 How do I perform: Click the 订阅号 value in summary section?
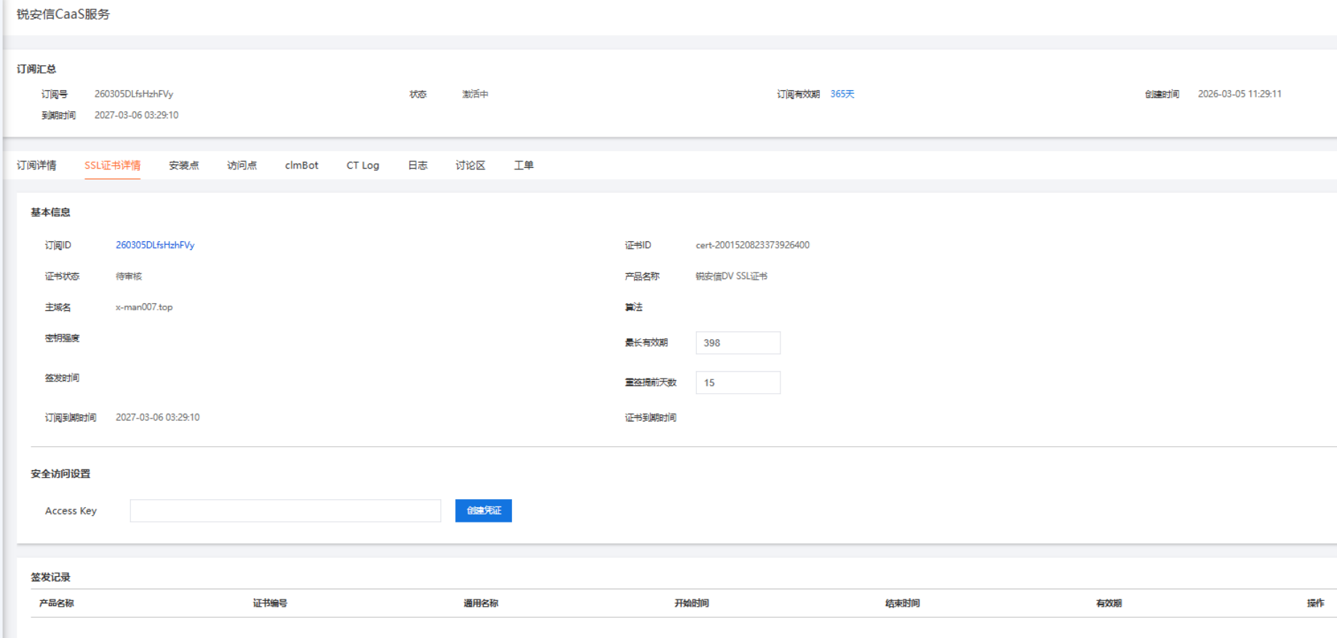134,94
